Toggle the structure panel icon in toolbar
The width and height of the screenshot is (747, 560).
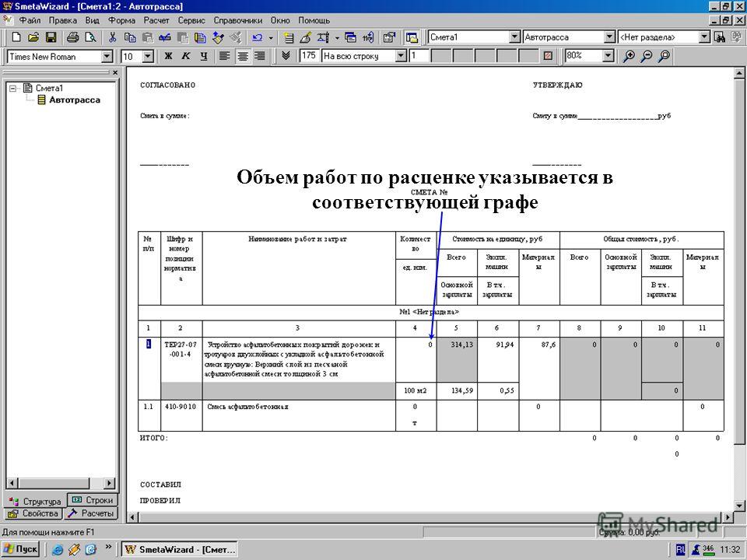[x=412, y=37]
